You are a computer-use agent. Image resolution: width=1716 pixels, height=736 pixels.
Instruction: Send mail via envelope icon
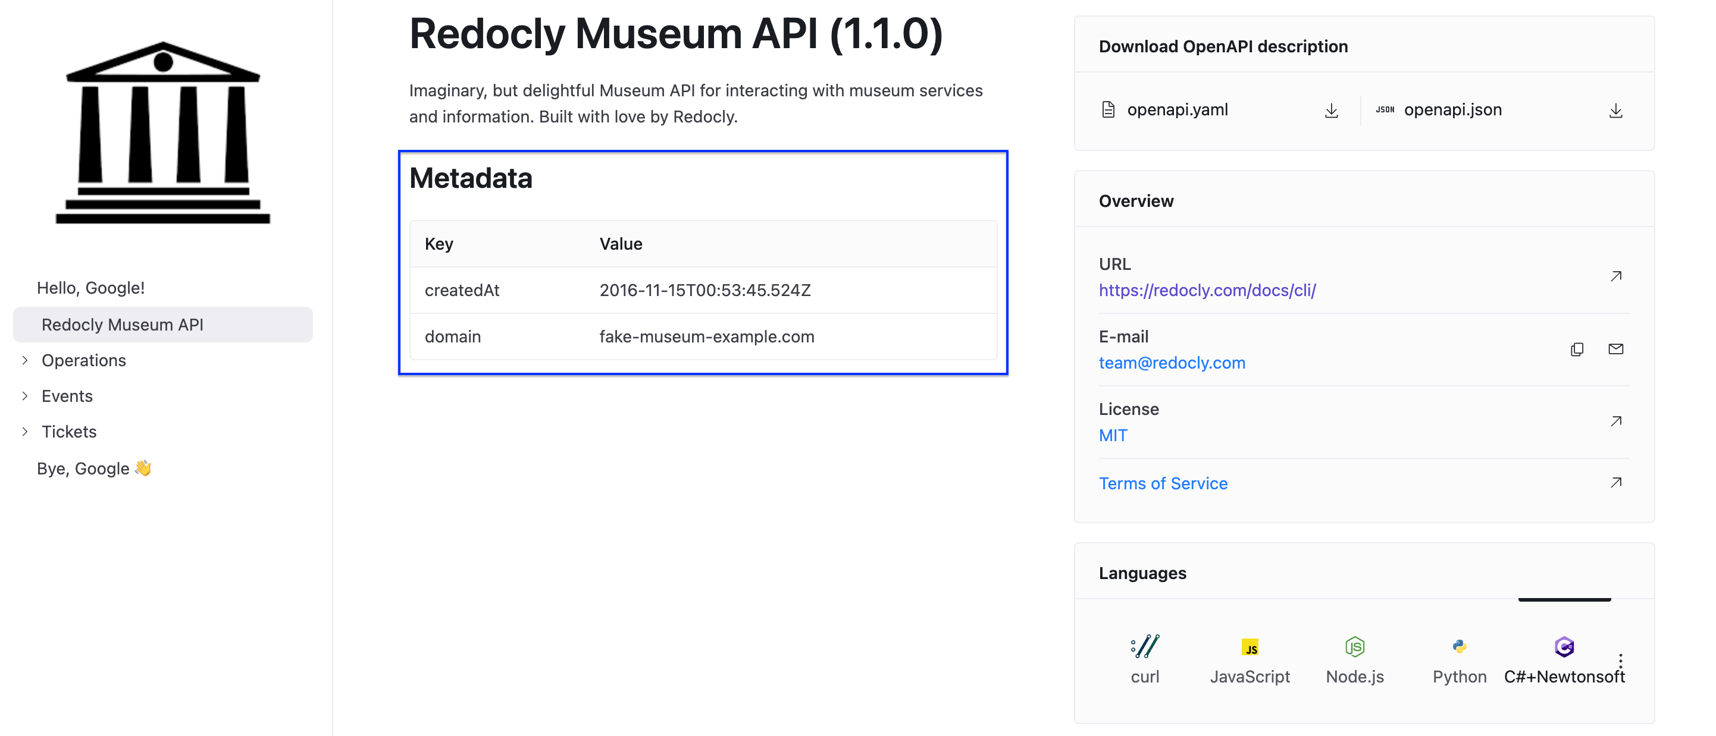[x=1615, y=349]
